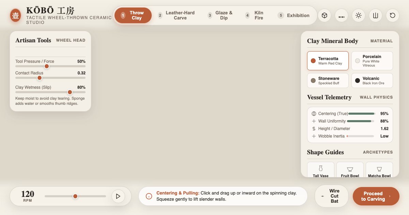Click the Contact Radius 0.32 value
The height and width of the screenshot is (215, 409).
[81, 73]
